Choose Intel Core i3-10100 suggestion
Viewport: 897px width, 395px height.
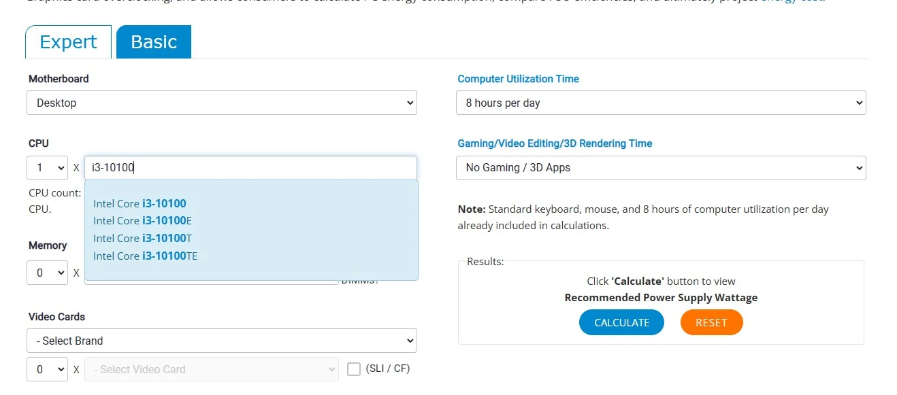click(140, 203)
